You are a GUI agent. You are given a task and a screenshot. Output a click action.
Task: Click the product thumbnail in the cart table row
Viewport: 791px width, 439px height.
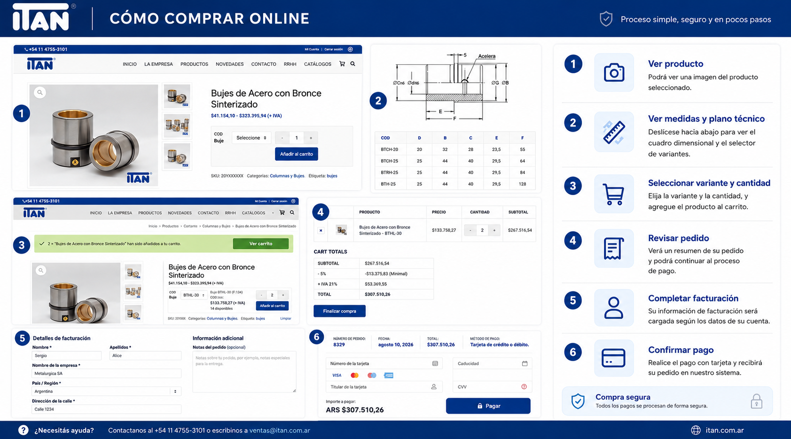click(342, 230)
